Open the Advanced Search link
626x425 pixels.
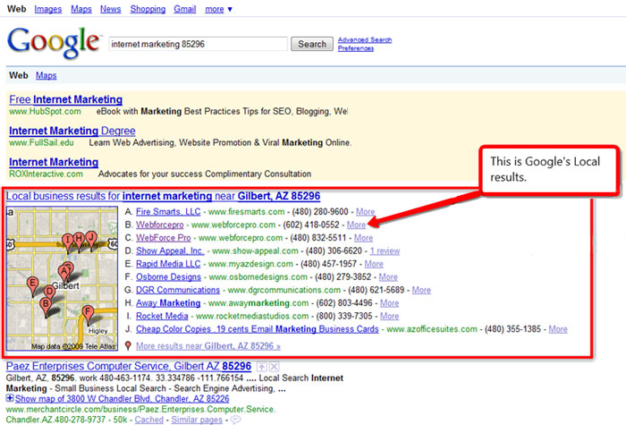[365, 40]
